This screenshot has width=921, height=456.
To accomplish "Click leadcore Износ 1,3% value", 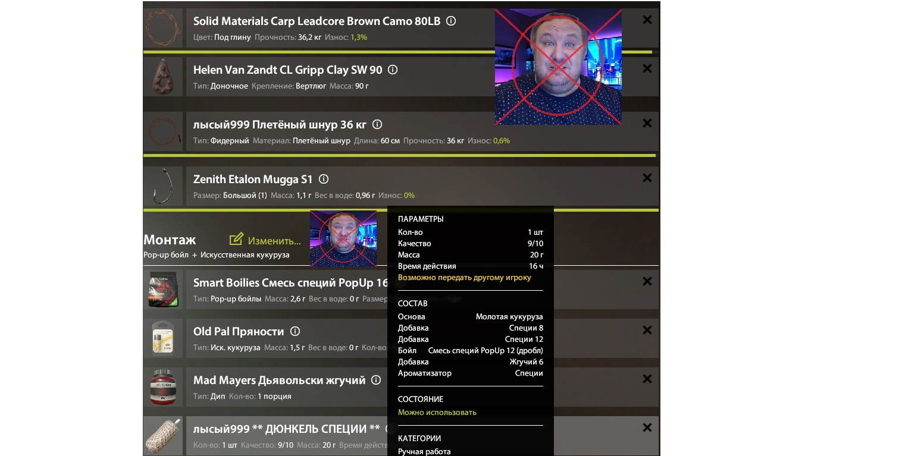I will pyautogui.click(x=359, y=37).
